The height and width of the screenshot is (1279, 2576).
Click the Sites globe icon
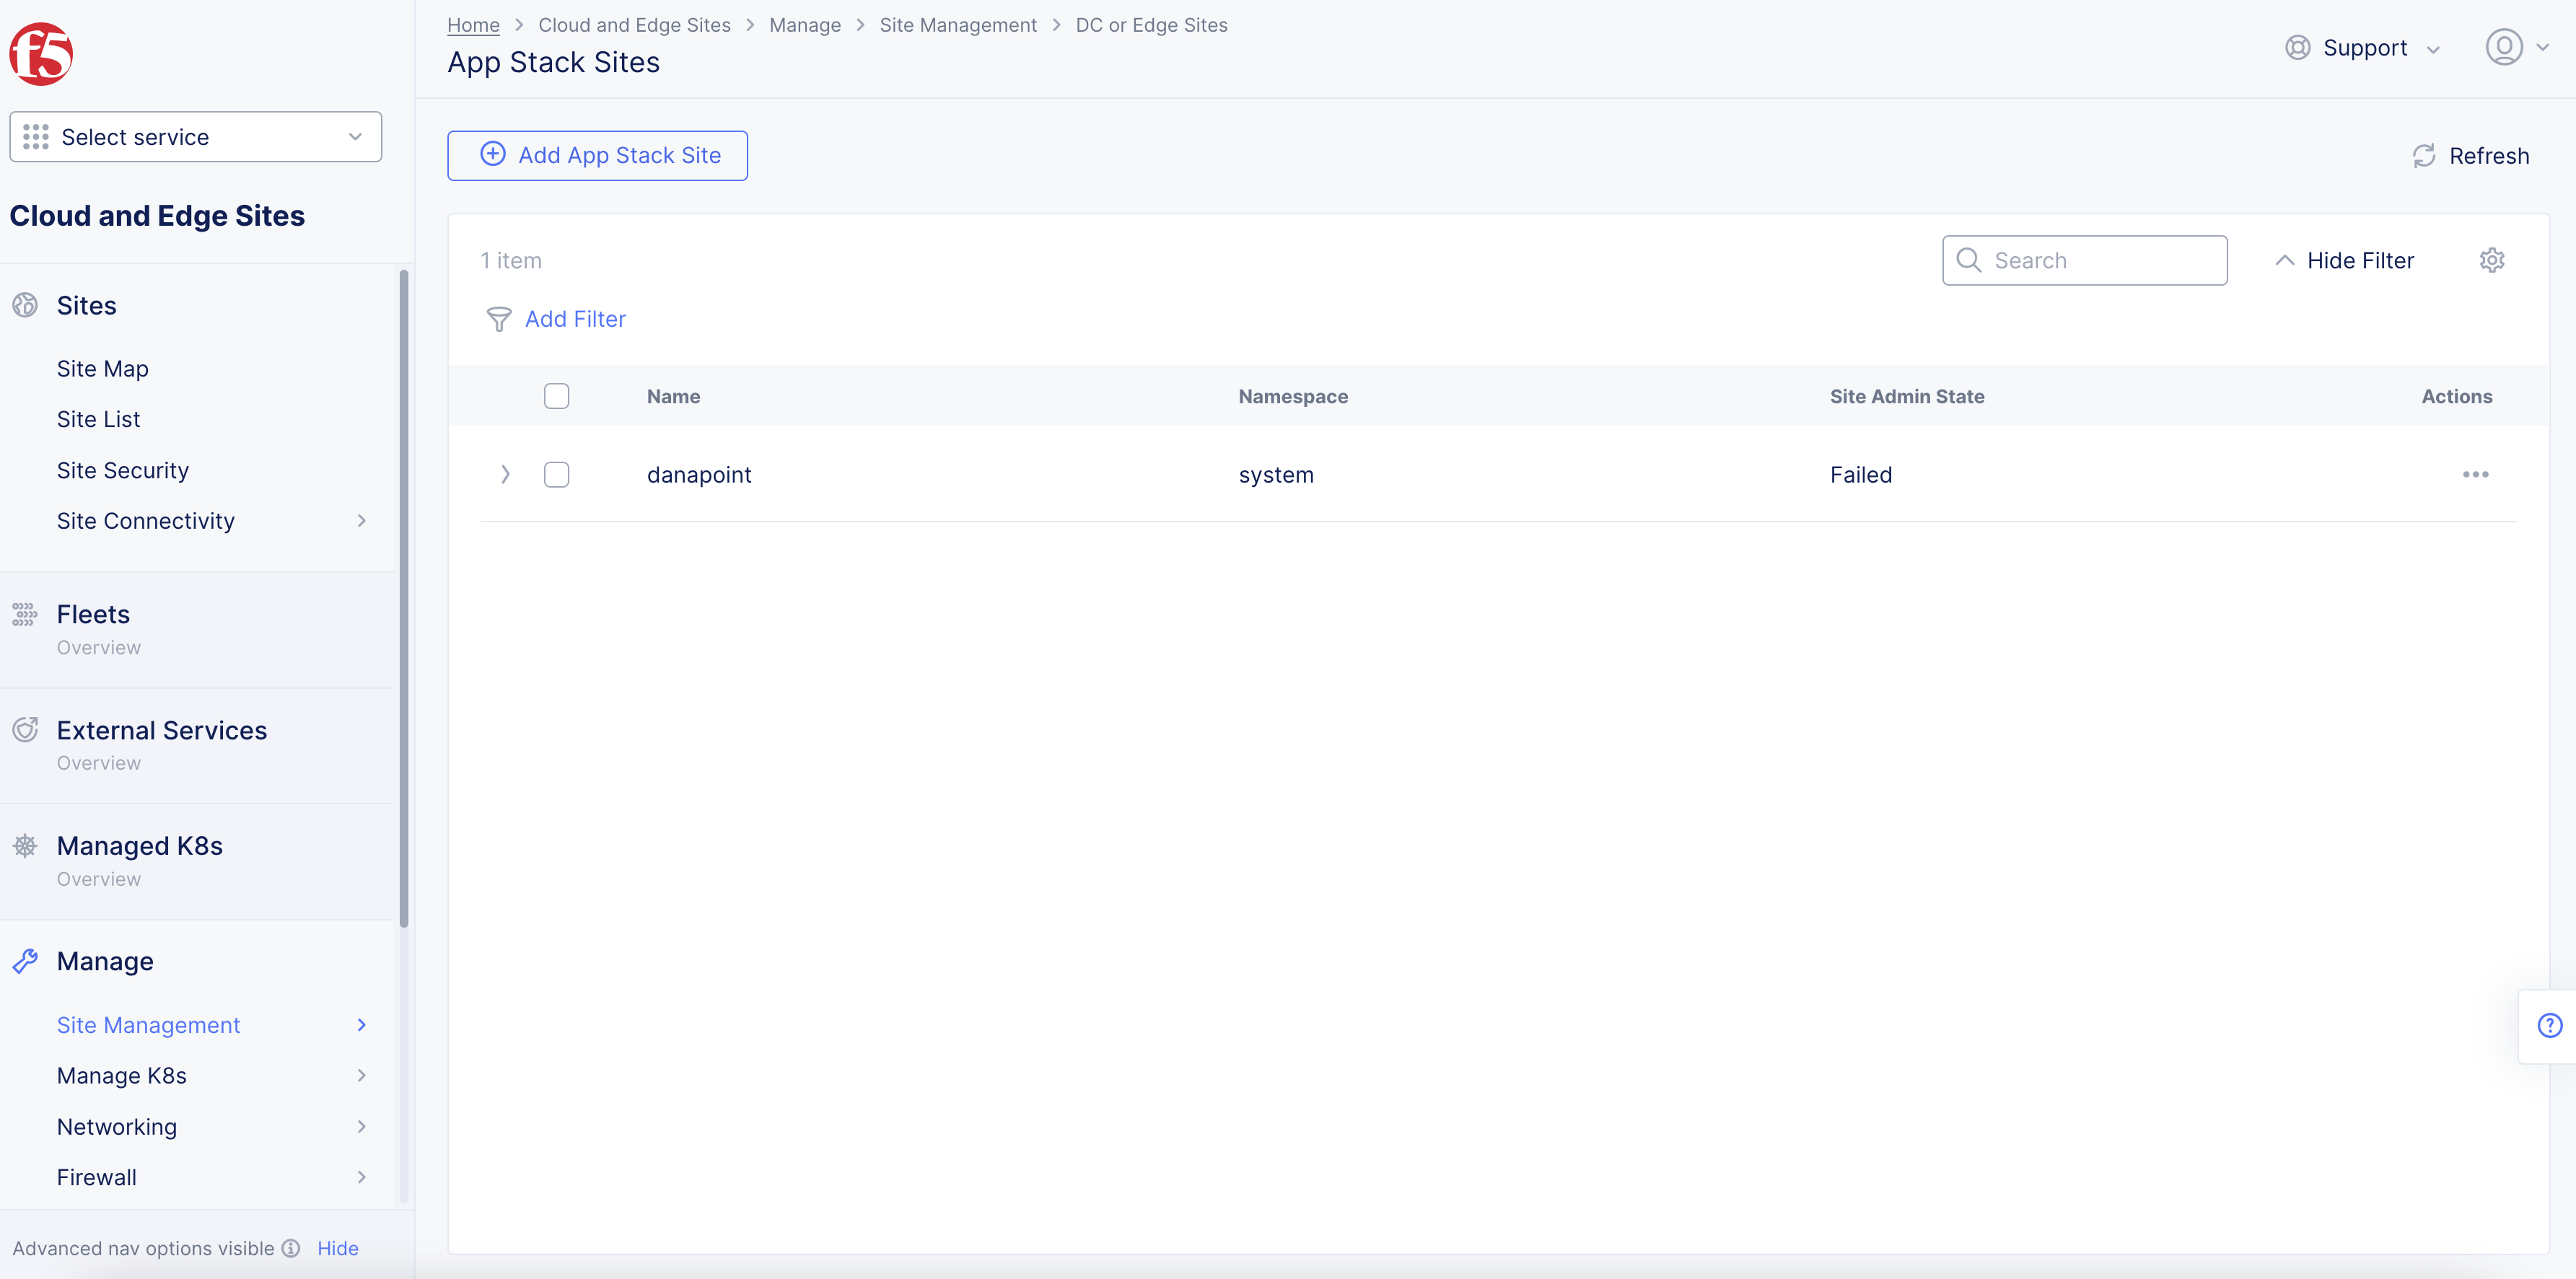click(24, 305)
